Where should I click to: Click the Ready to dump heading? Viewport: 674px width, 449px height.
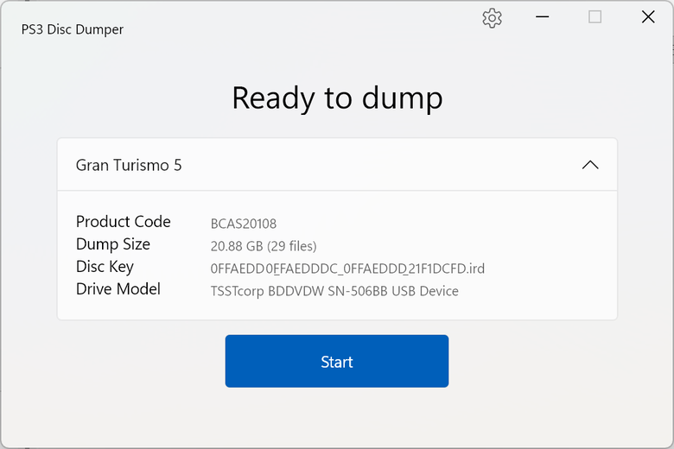pyautogui.click(x=337, y=98)
